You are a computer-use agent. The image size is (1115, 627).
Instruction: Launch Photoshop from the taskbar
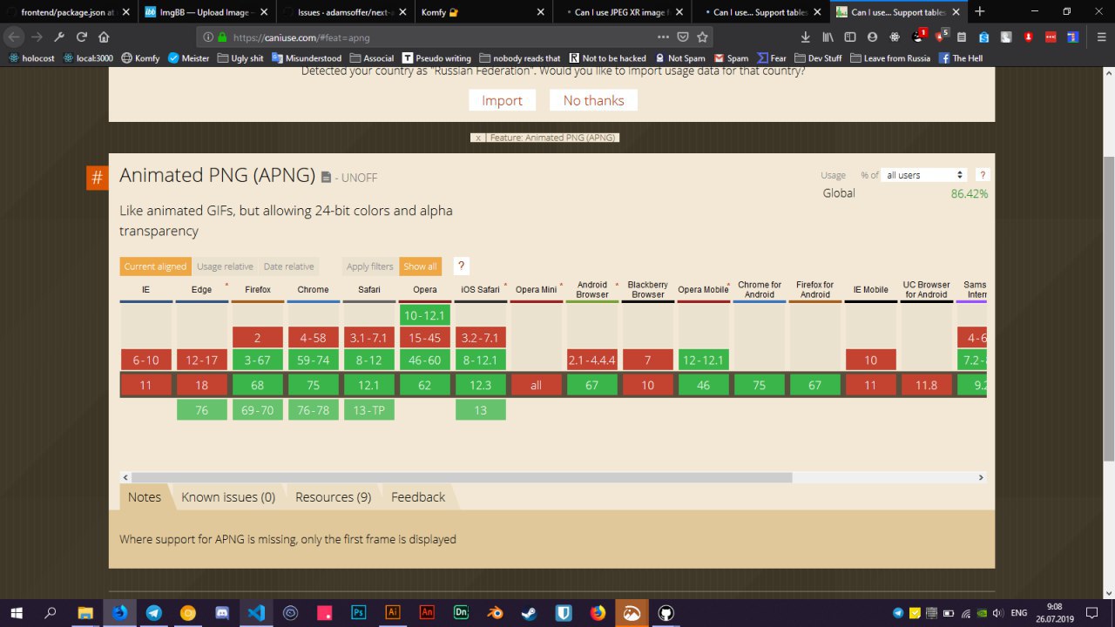pos(358,613)
